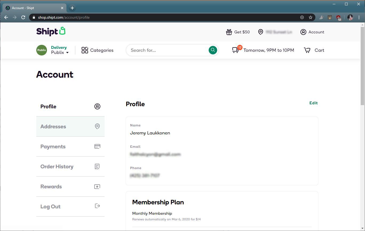Image resolution: width=365 pixels, height=231 pixels.
Task: Click the browser forward arrow
Action: [x=15, y=17]
